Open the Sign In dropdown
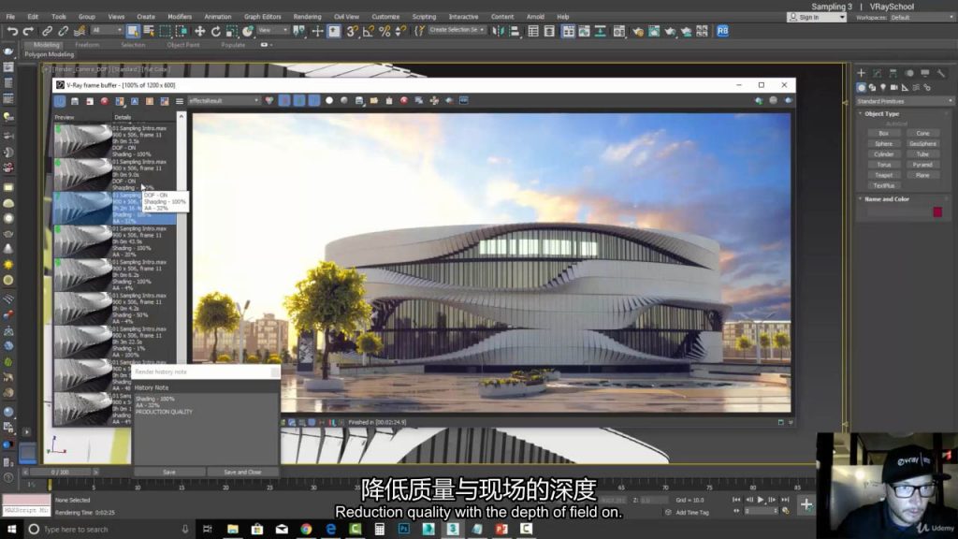This screenshot has width=958, height=539. [816, 17]
